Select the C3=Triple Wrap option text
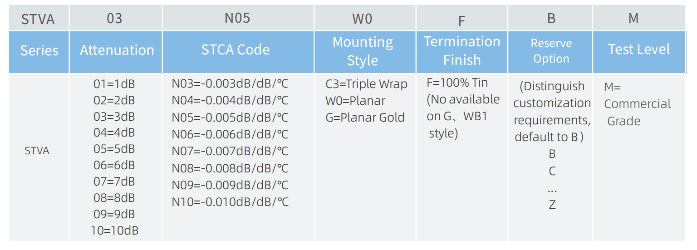Screen dimensions: 697x250 tap(366, 84)
